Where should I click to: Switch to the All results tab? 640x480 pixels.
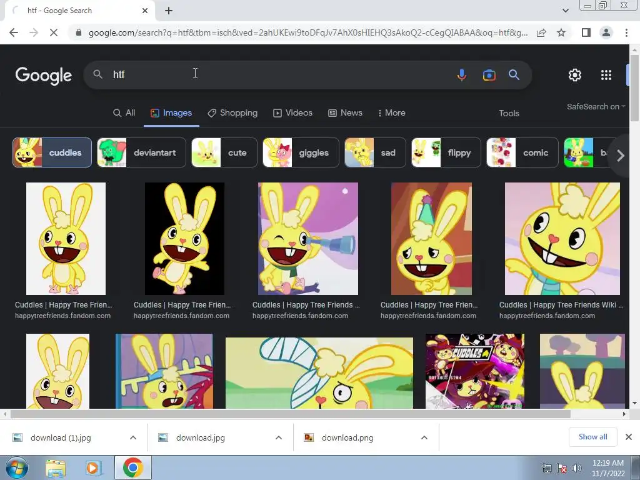124,113
